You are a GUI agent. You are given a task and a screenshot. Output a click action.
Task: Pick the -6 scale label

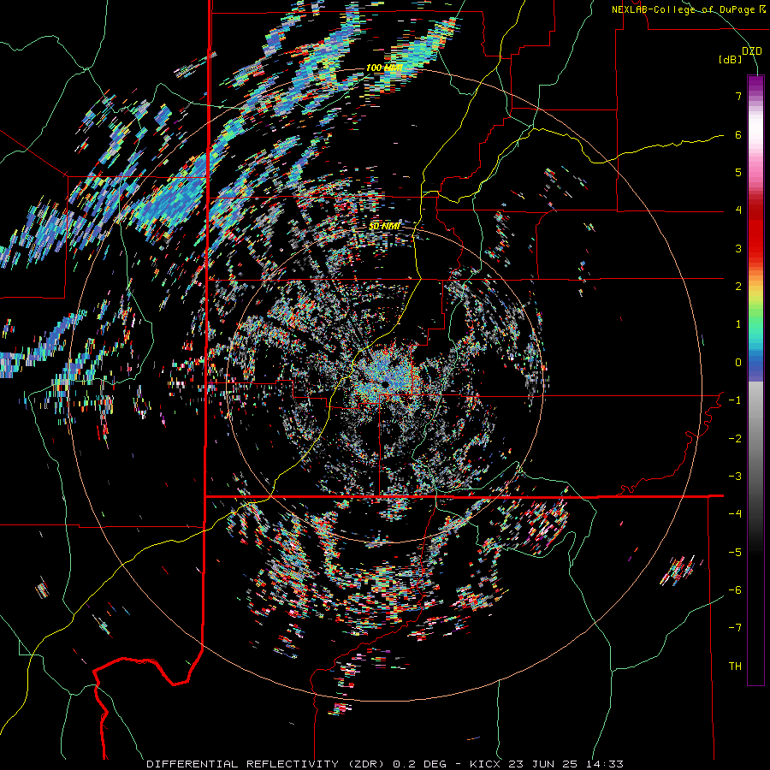click(x=735, y=590)
